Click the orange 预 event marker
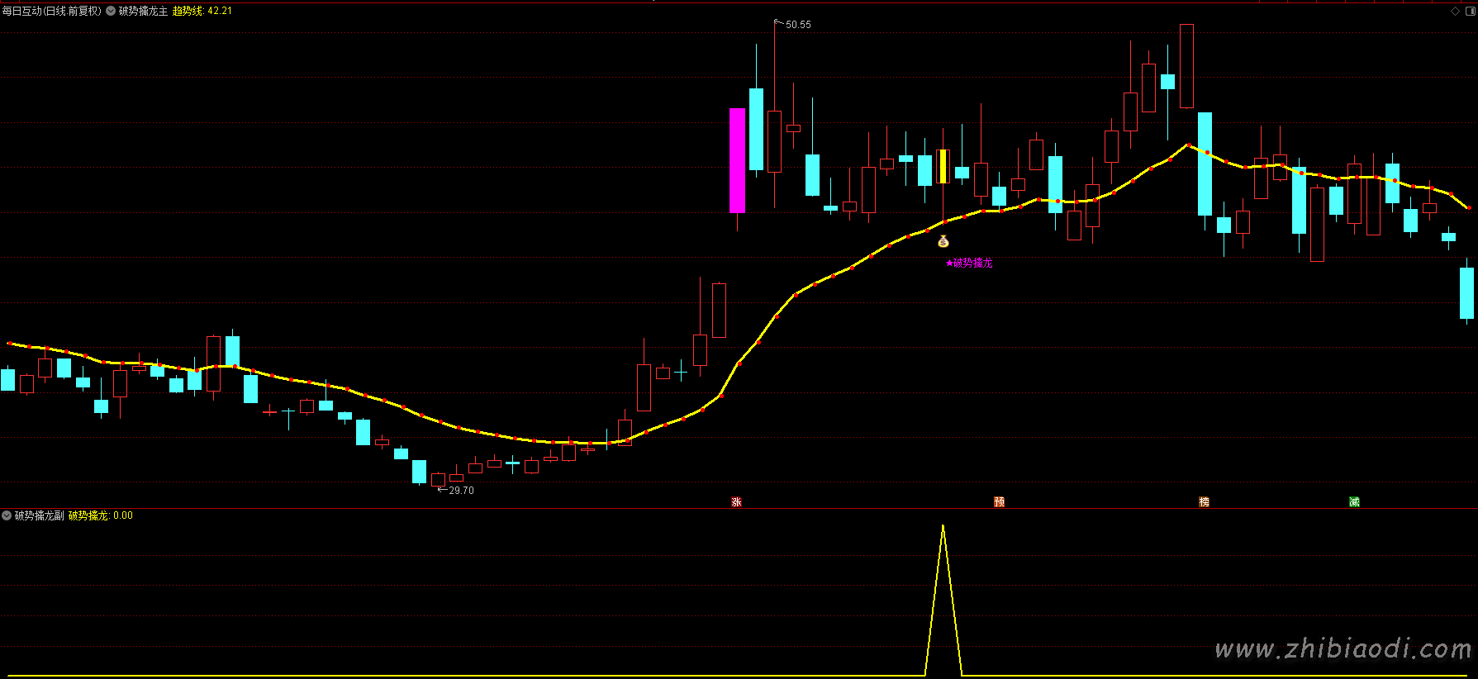The height and width of the screenshot is (679, 1478). (999, 501)
